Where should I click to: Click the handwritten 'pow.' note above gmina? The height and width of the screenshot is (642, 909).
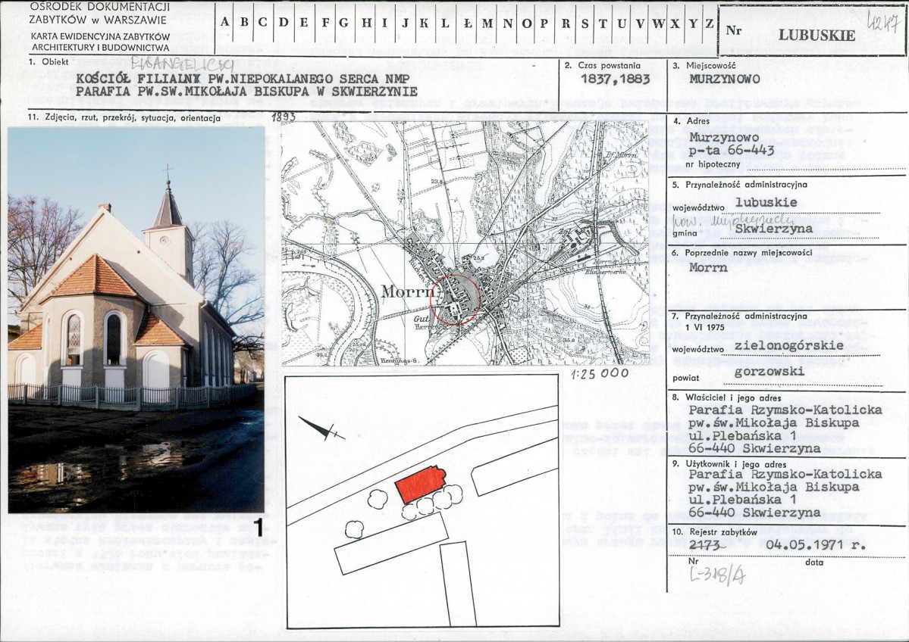pyautogui.click(x=733, y=220)
